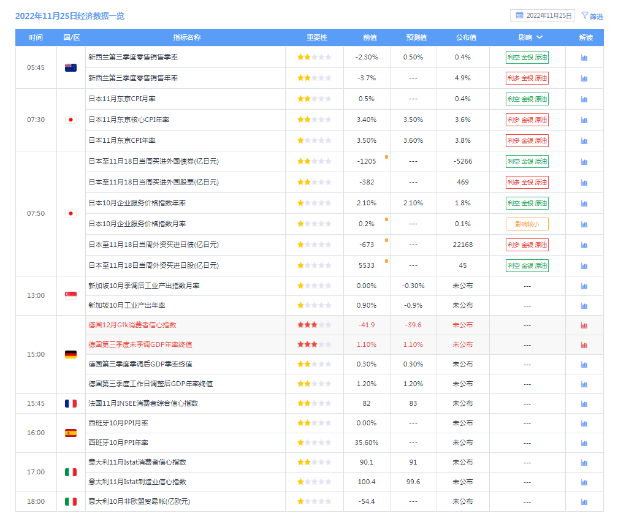
Task: Click the 国/区 column header
Action: point(71,37)
